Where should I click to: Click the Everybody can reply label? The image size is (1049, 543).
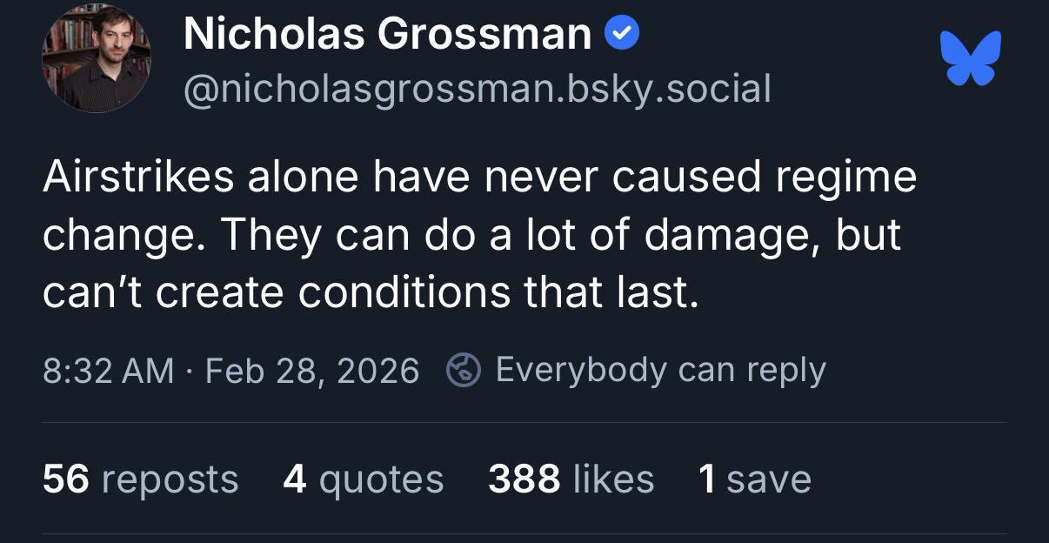660,370
